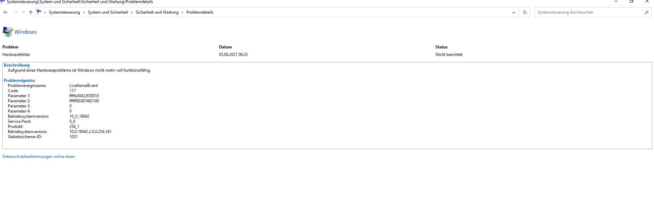Click Problemdetails breadcrumb
This screenshot has height=221, width=654.
point(200,12)
